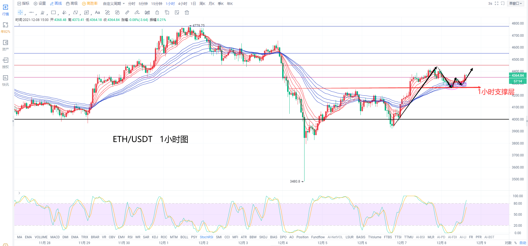Click the 年82% sidebar promo icon

coord(6,27)
